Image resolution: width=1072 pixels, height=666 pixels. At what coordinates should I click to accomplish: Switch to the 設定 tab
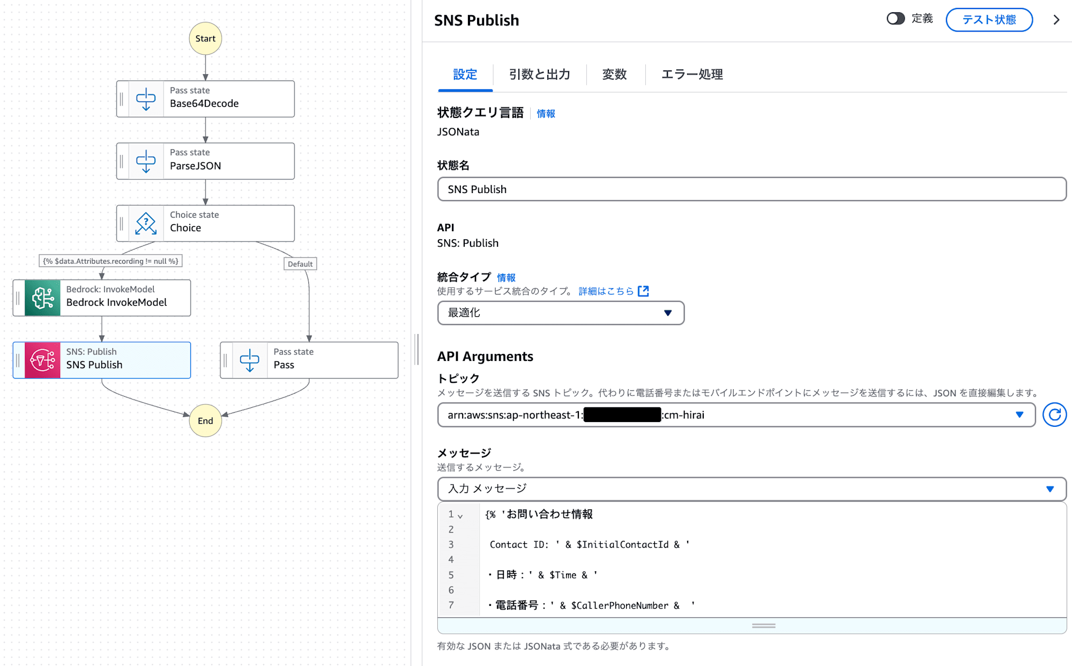pos(465,75)
